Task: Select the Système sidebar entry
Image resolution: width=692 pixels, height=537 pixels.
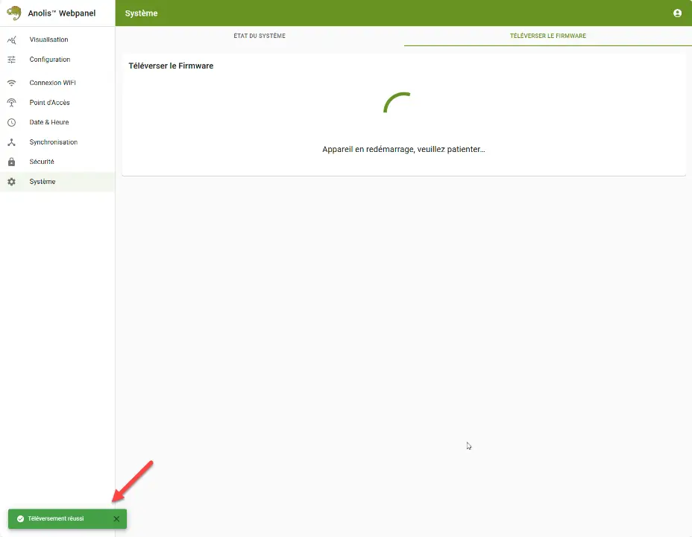Action: (57, 182)
